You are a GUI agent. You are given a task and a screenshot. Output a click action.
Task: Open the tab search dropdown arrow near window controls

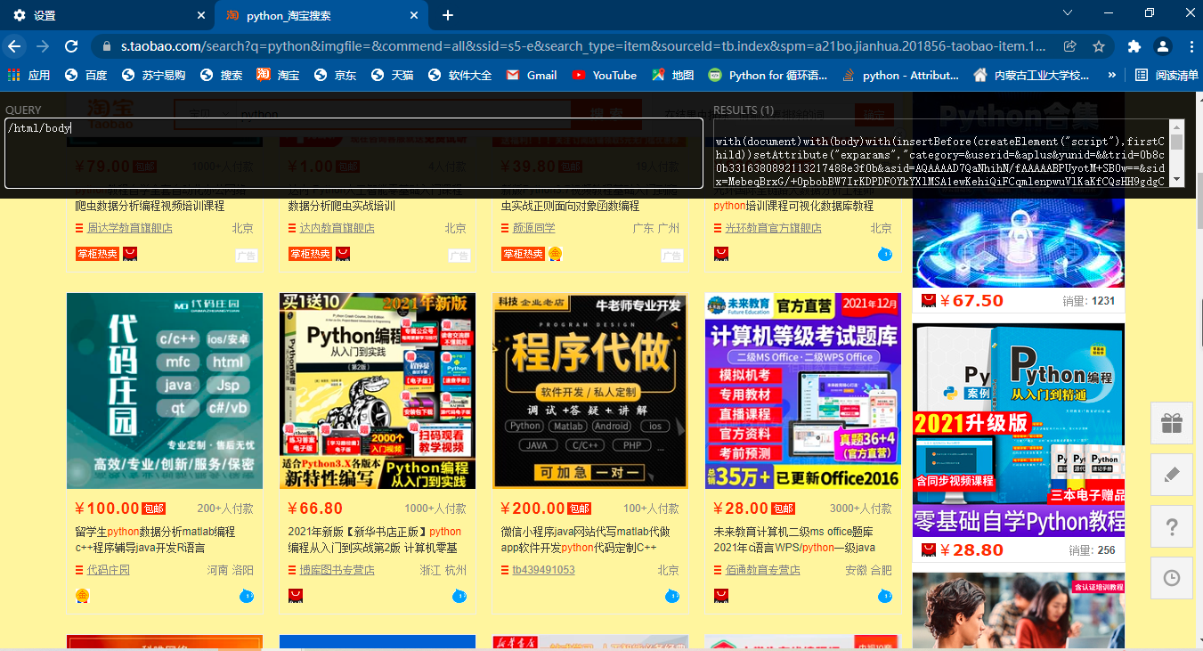click(x=1067, y=12)
